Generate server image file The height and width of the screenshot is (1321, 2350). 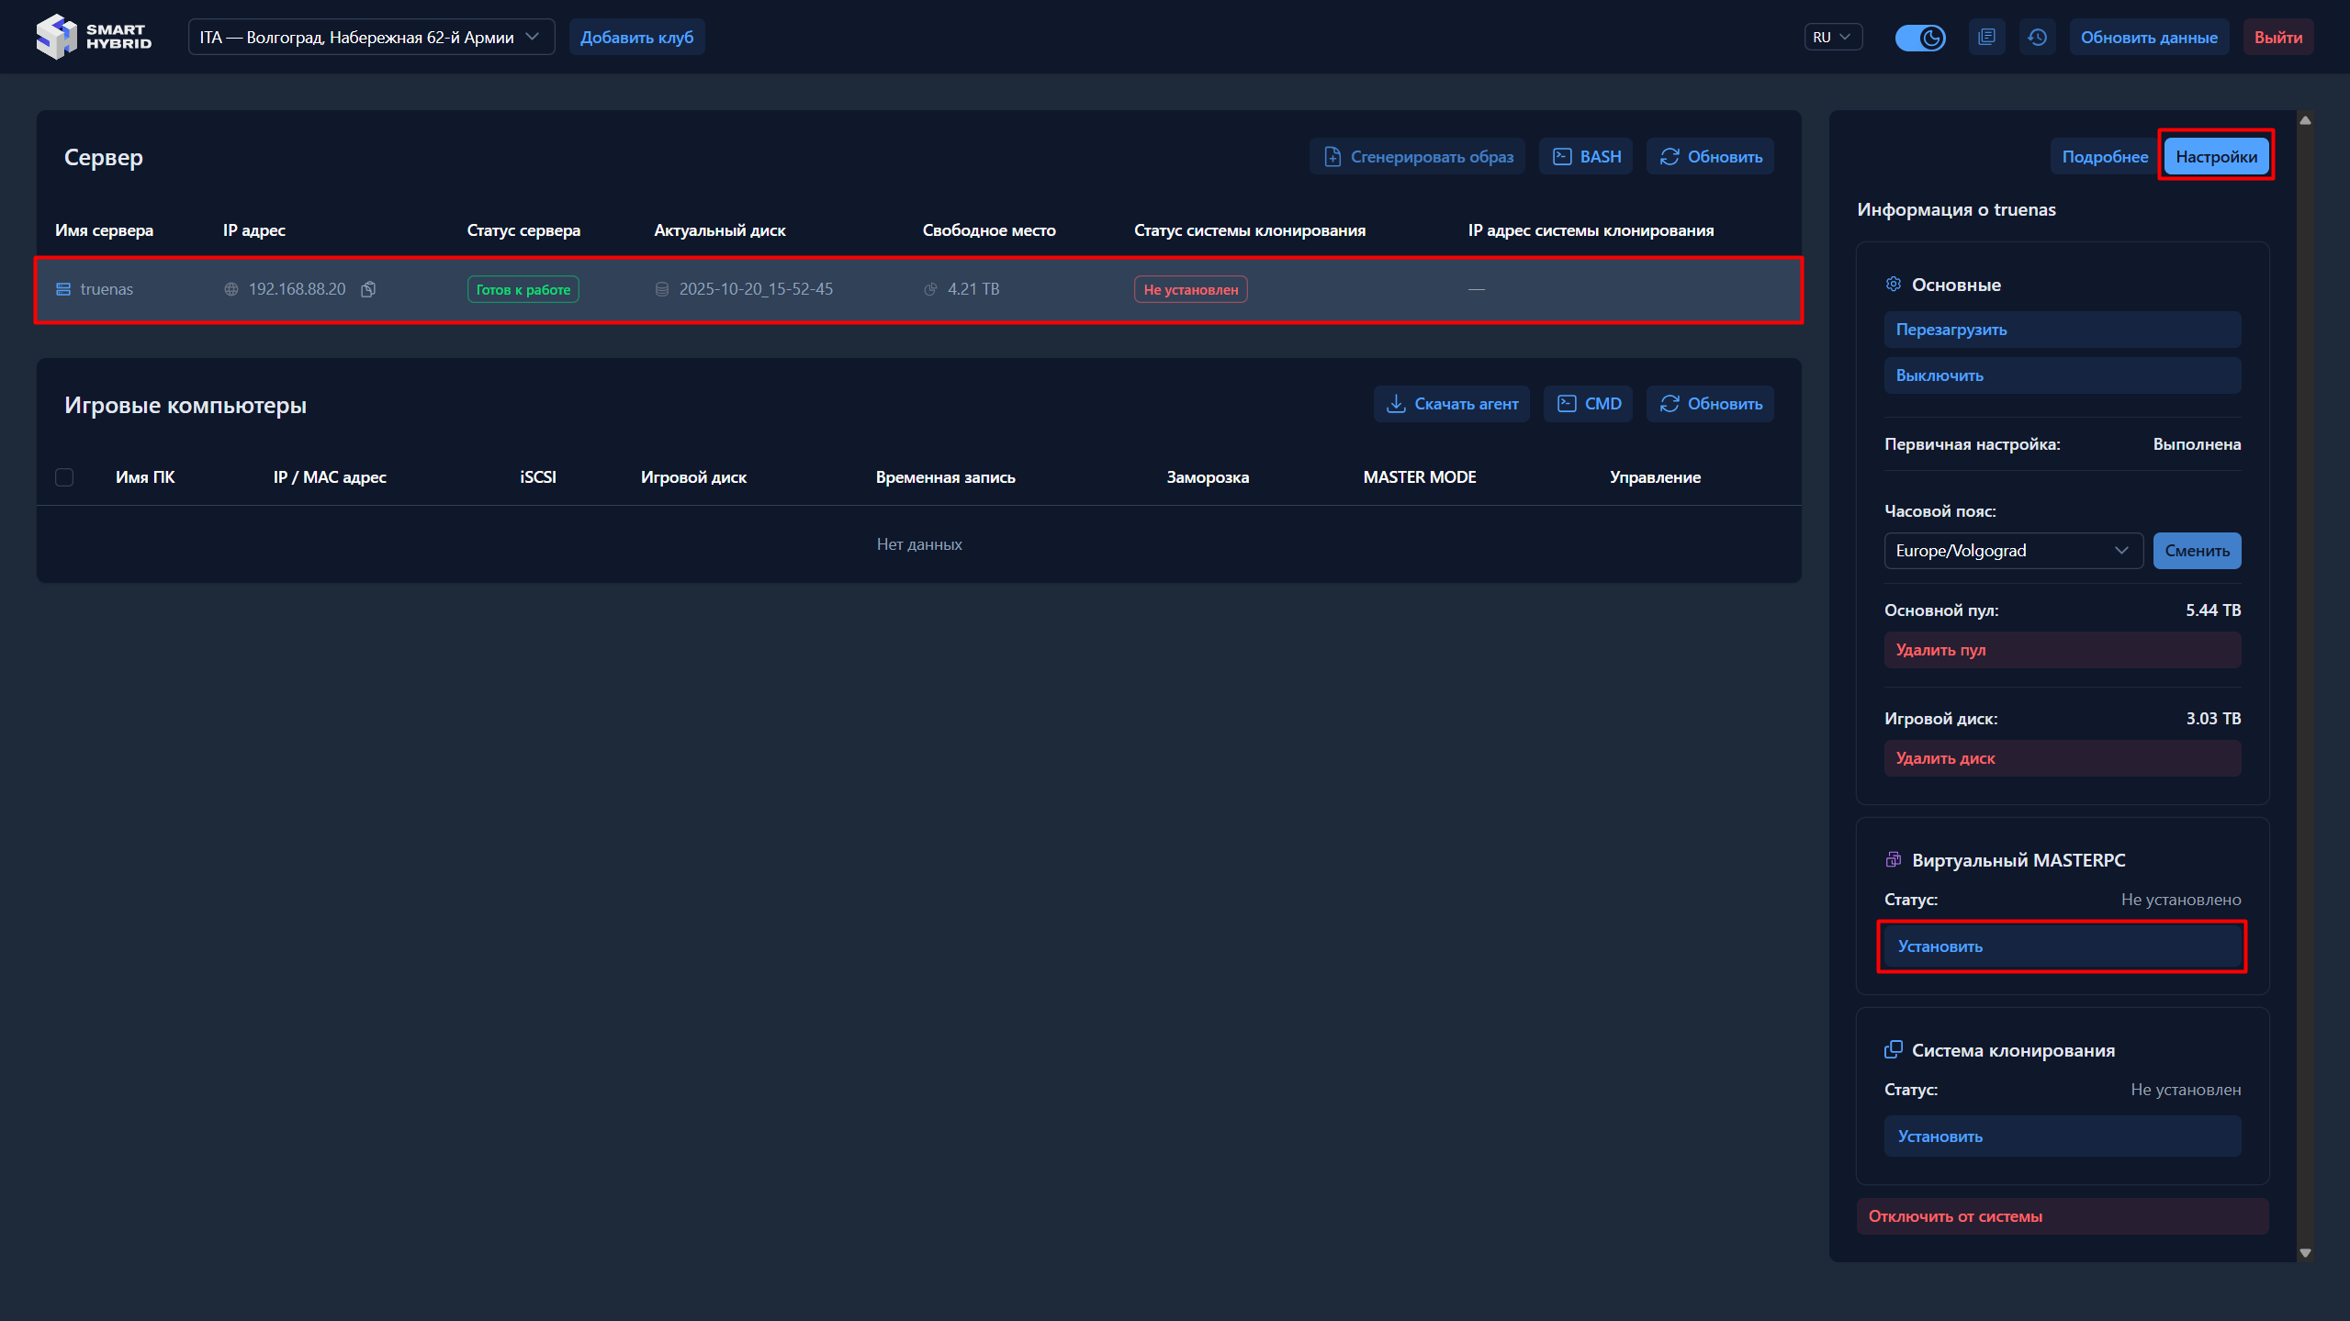click(1418, 157)
